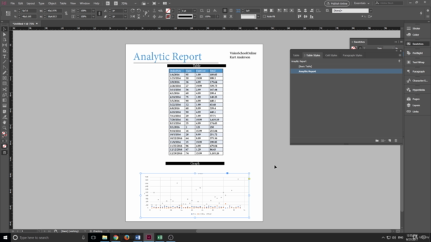Select the Rectangle Frame tool
The image size is (431, 242).
pyautogui.click(x=5, y=79)
